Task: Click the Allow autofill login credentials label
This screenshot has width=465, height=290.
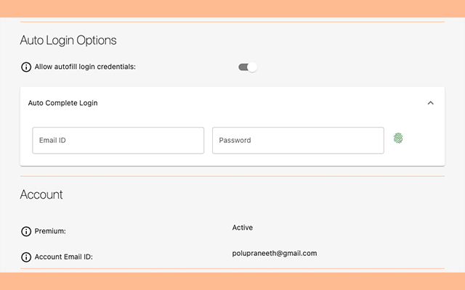Action: click(x=85, y=67)
